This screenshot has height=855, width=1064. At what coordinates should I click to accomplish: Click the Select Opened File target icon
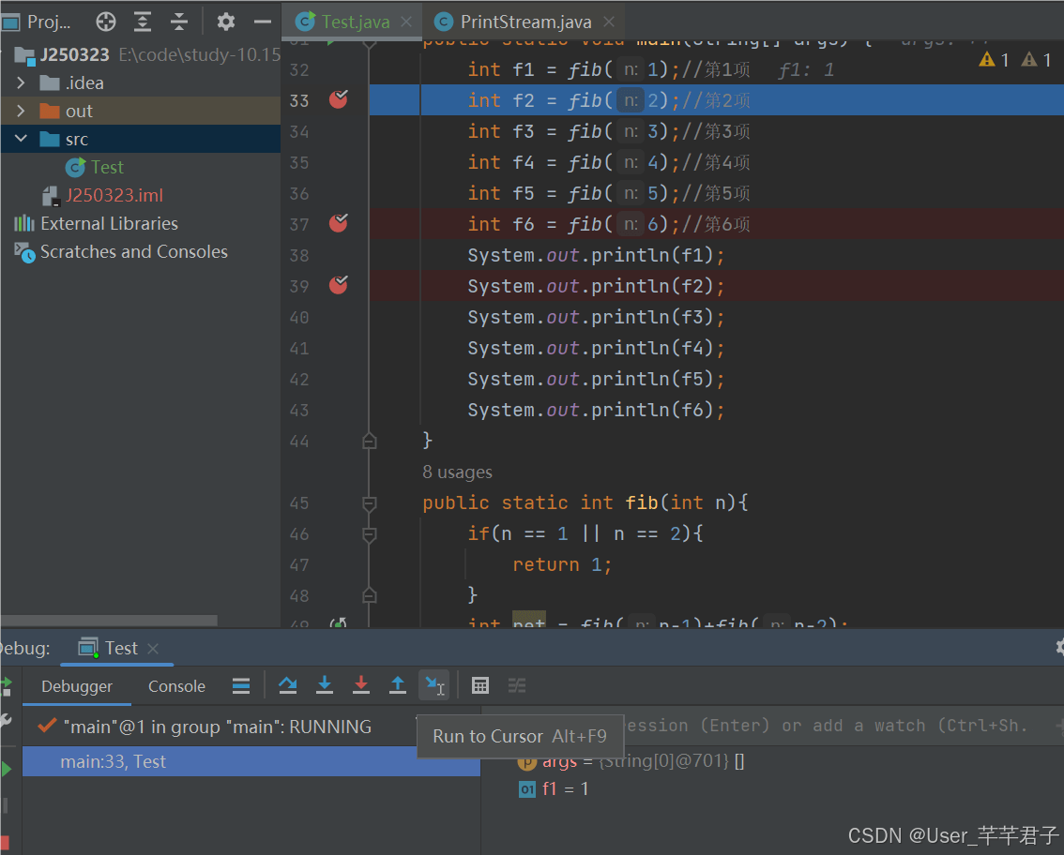pyautogui.click(x=106, y=22)
